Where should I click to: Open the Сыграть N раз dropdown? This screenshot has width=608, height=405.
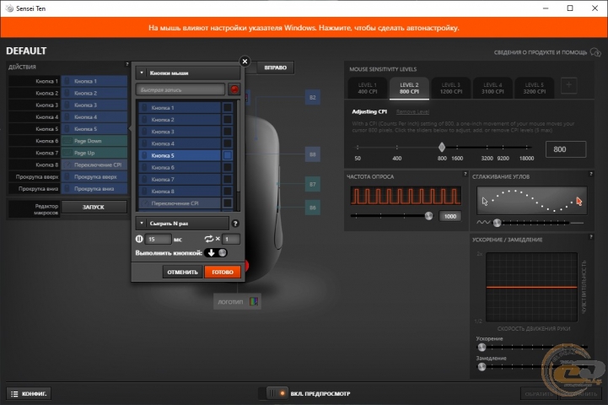182,224
